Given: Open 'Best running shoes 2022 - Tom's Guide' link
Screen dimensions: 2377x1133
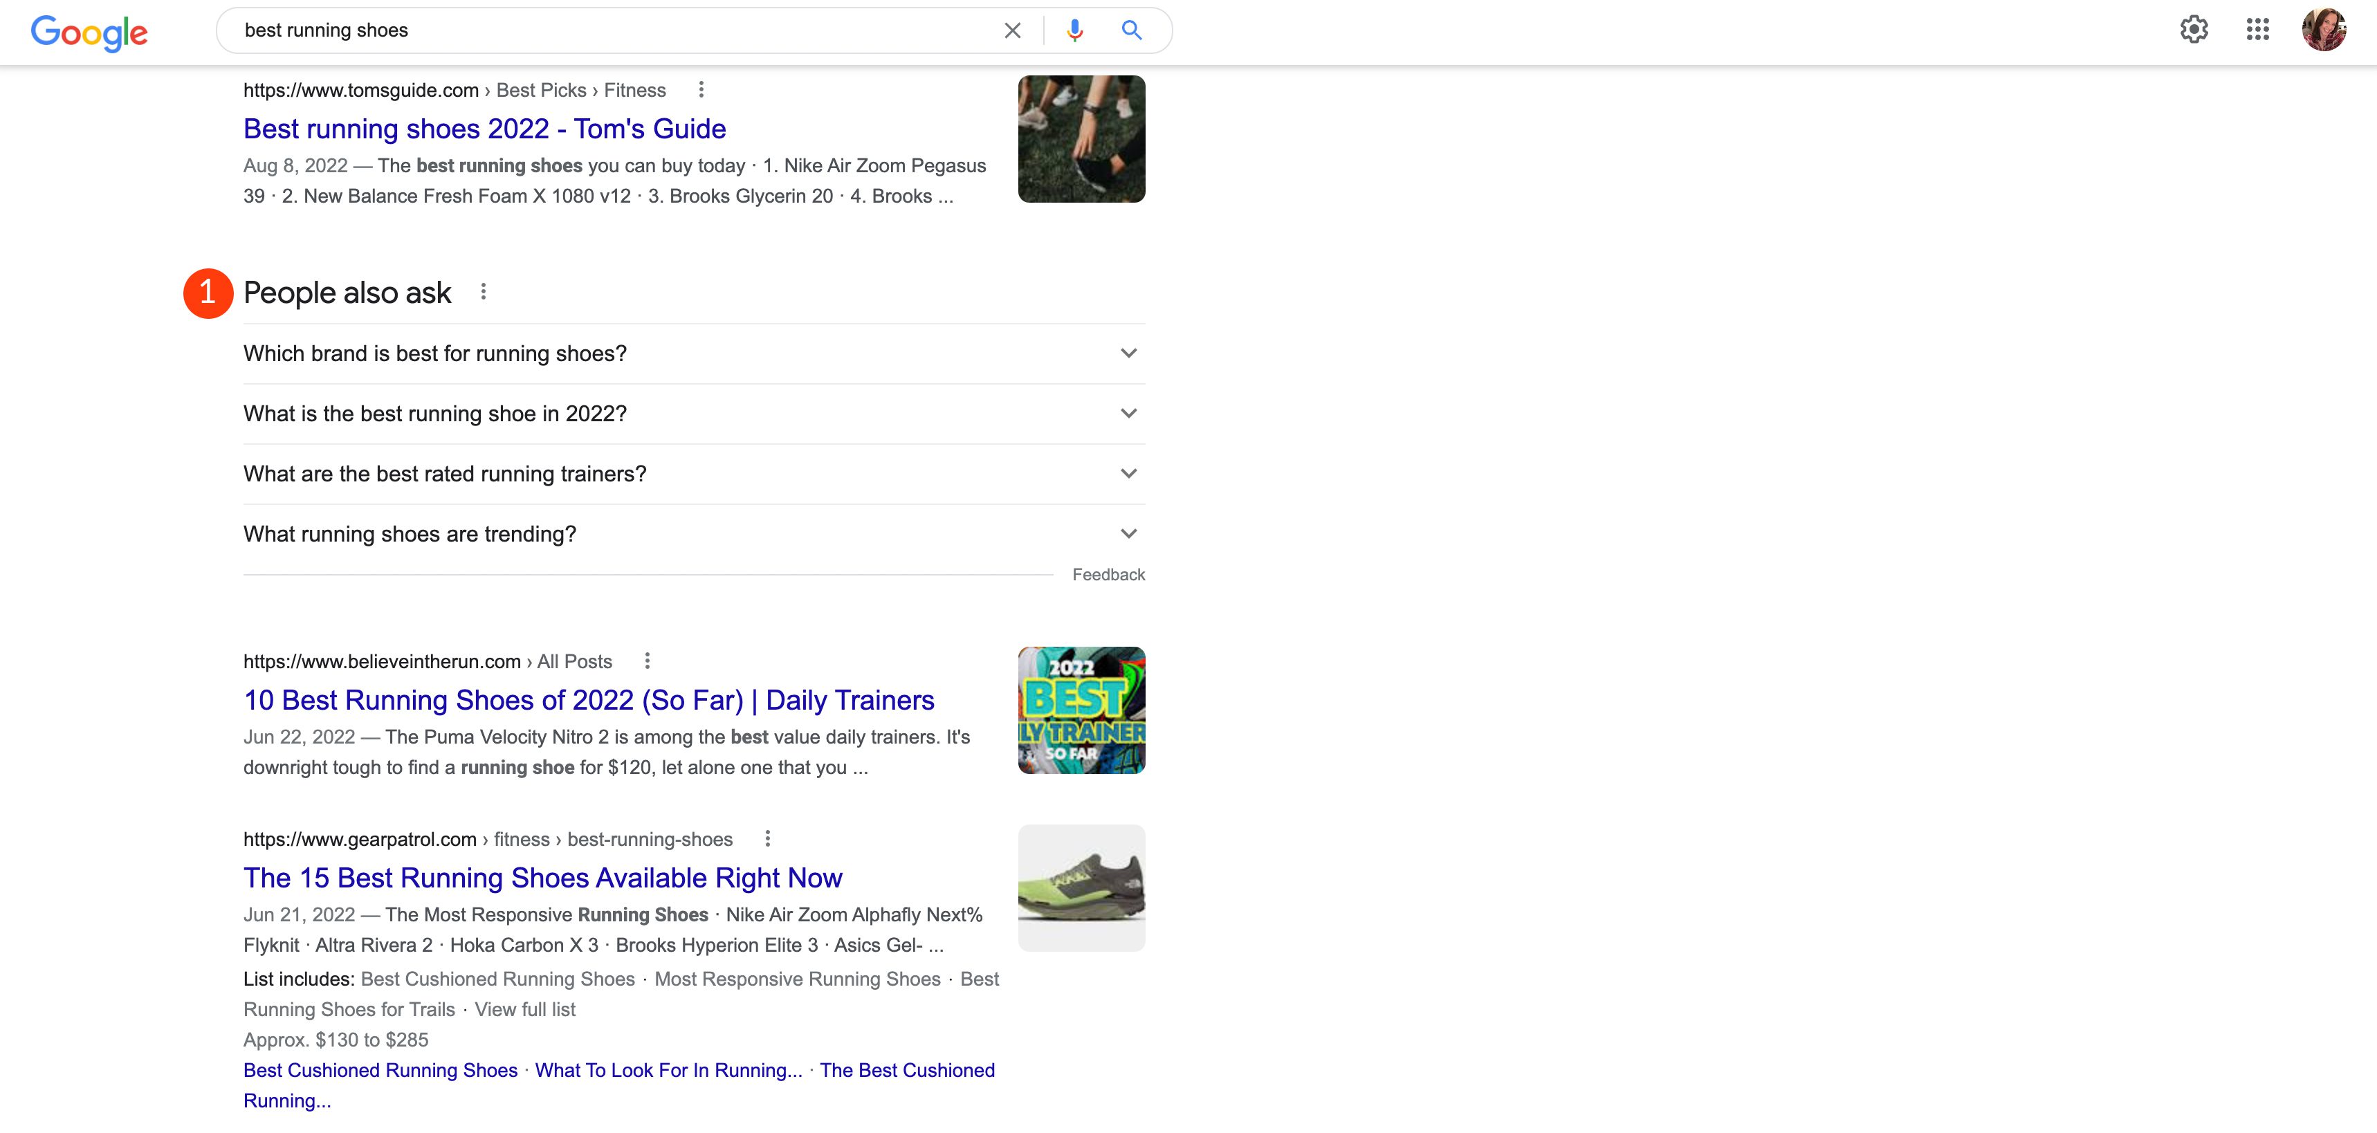Looking at the screenshot, I should coord(485,127).
